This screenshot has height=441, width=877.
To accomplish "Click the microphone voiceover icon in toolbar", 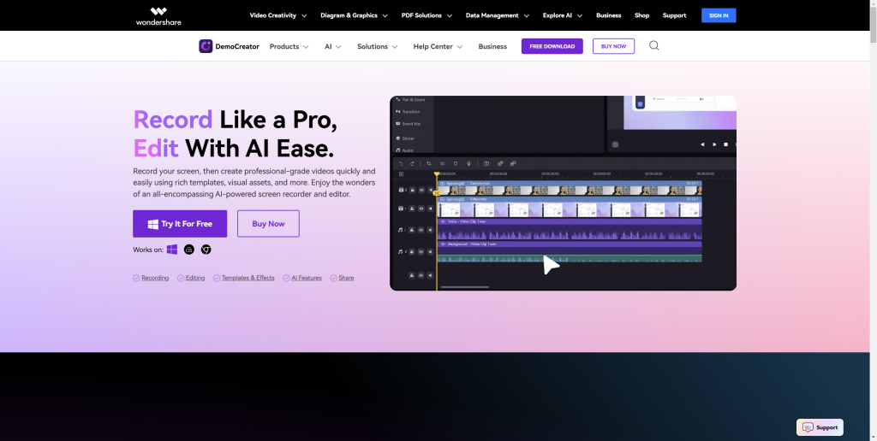I will 468,163.
